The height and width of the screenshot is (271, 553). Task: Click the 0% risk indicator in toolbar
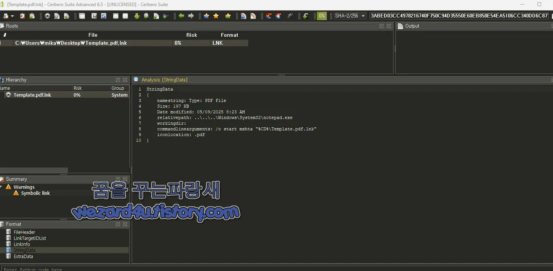point(322,16)
